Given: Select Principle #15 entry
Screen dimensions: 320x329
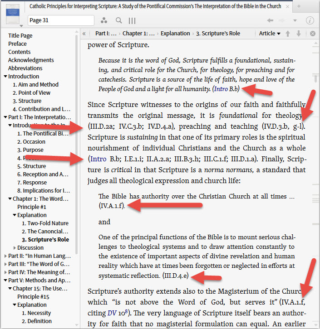Looking at the screenshot, I should 33,297.
